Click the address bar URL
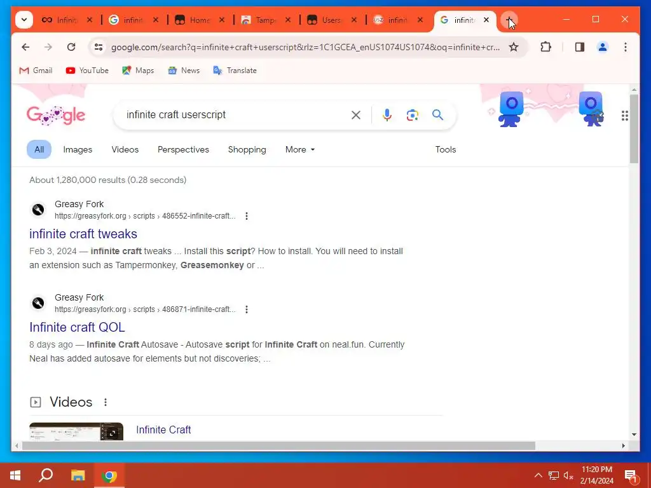 tap(305, 47)
